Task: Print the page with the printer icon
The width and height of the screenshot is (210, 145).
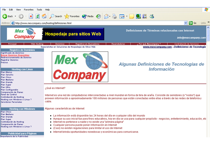Action: (114, 16)
